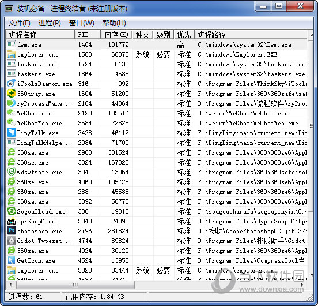This screenshot has width=318, height=306.
Task: Open the 进程(P) menu
Action: [50, 23]
